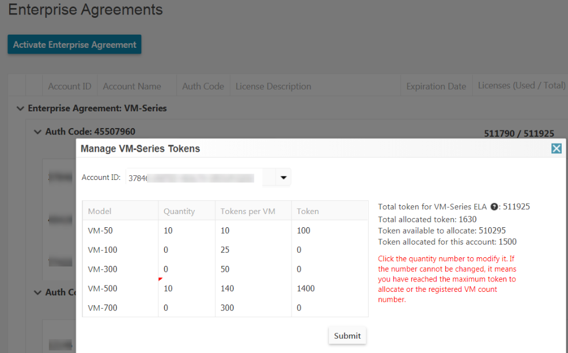
Task: Click the Expiration Date column header
Action: (x=436, y=87)
